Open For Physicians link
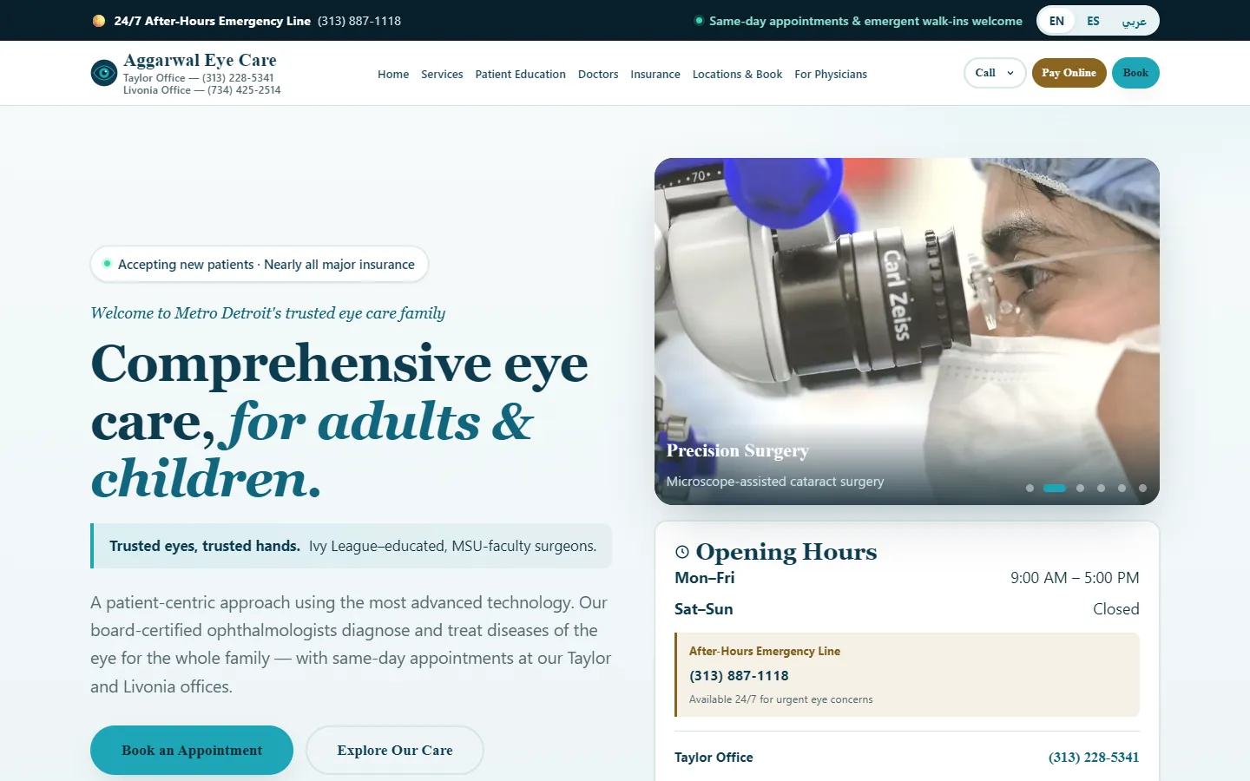Image resolution: width=1250 pixels, height=781 pixels. pos(831,75)
